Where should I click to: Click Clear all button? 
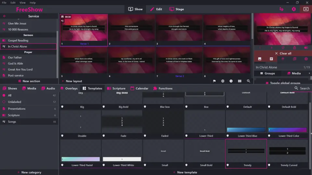pyautogui.click(x=283, y=53)
